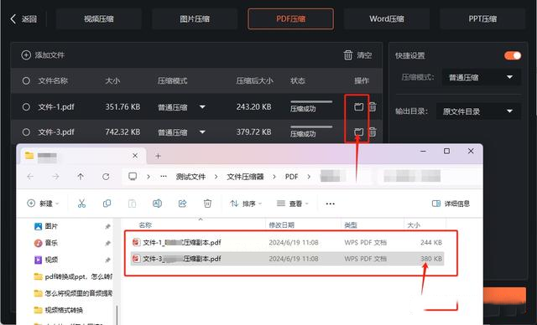Switch to the 图片压缩 tab
The width and height of the screenshot is (537, 325).
click(195, 18)
